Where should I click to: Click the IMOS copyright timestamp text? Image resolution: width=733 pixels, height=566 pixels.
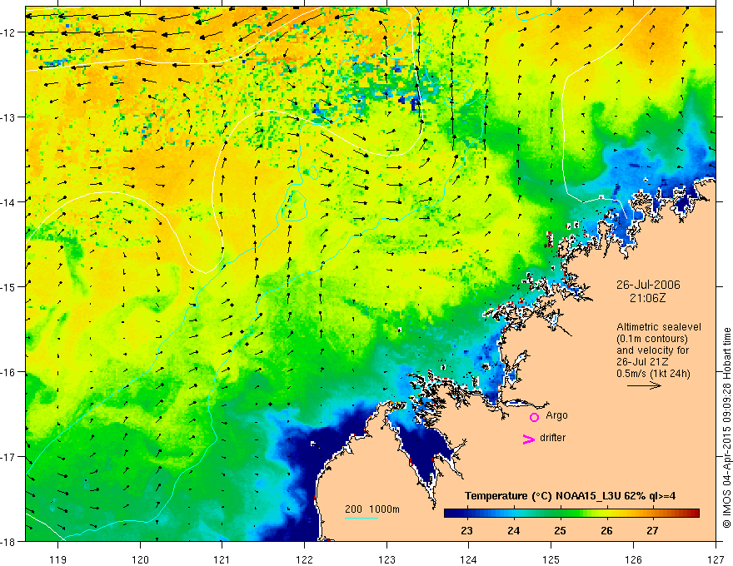pyautogui.click(x=726, y=427)
